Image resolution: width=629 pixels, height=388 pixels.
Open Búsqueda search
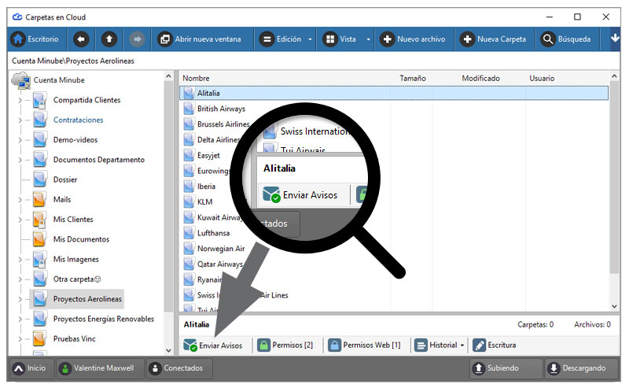[x=565, y=39]
